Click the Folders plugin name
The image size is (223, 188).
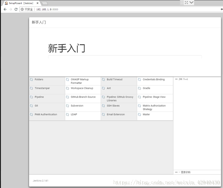tap(39, 79)
